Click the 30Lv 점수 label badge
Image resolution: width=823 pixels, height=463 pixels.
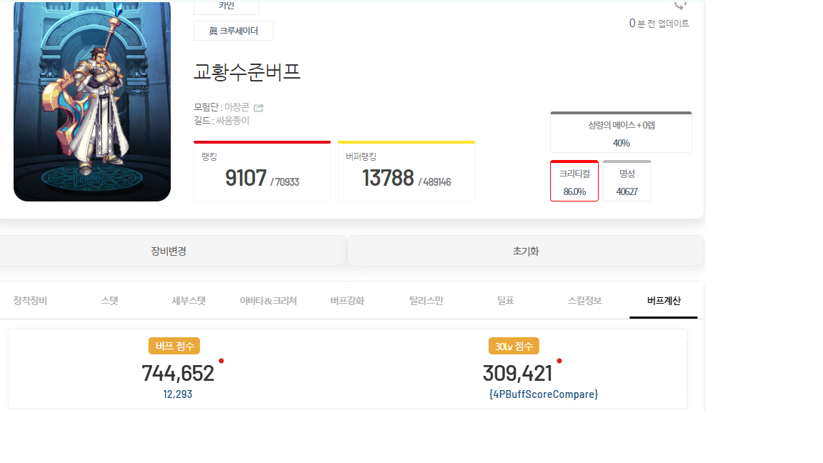(514, 346)
